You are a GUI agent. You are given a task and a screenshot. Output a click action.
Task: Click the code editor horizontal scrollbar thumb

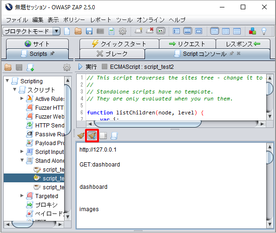pos(148,124)
